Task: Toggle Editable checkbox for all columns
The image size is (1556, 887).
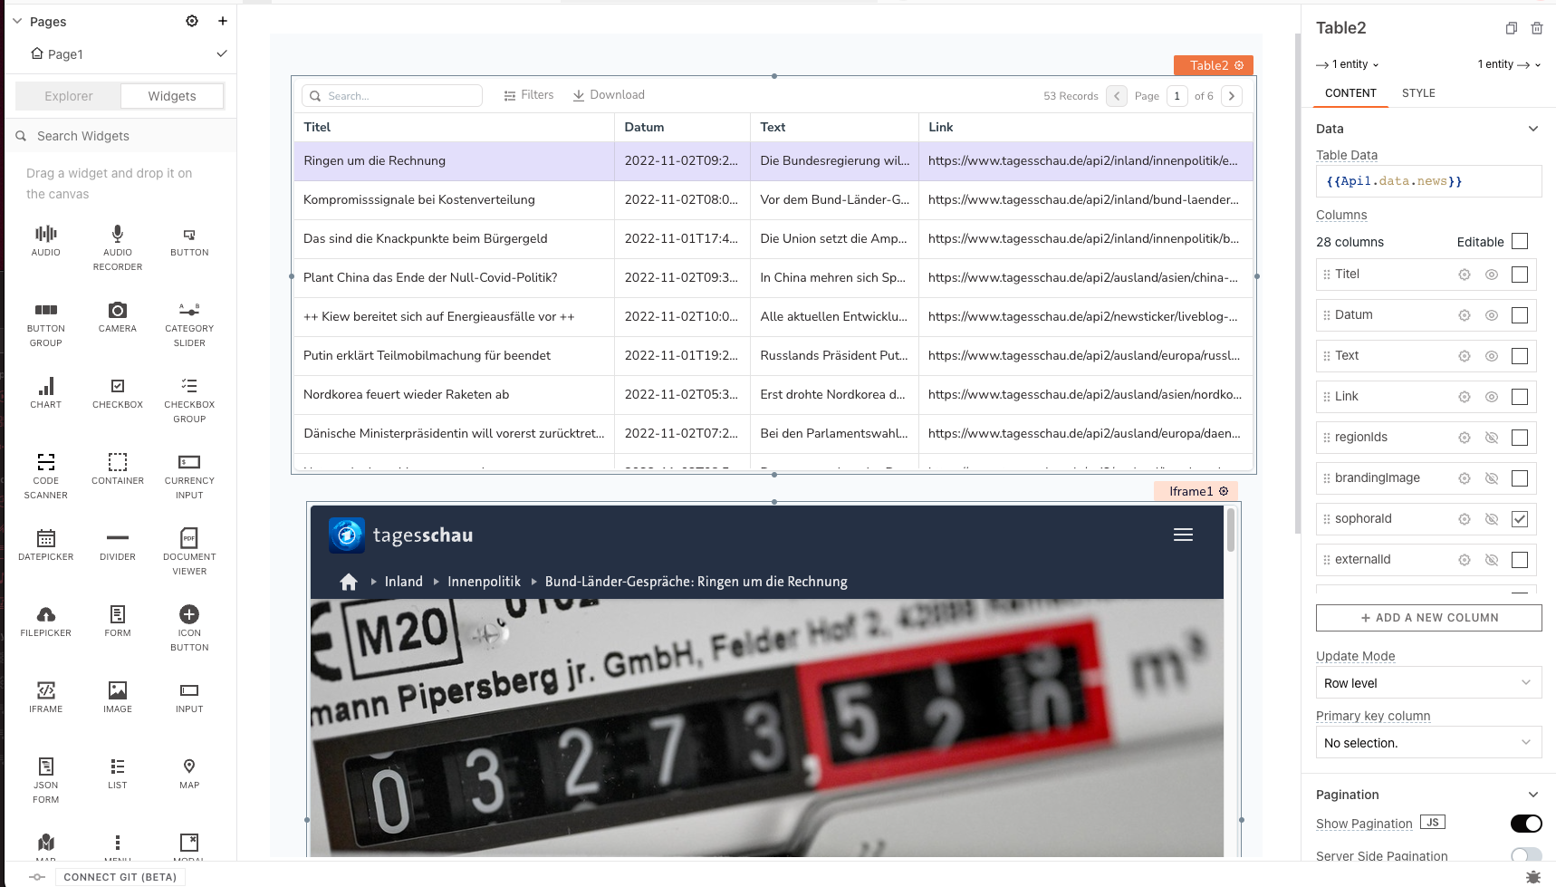Action: coord(1520,241)
